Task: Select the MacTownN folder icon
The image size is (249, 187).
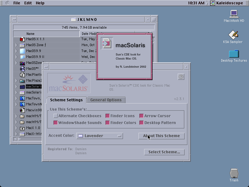Action: [x=22, y=104]
